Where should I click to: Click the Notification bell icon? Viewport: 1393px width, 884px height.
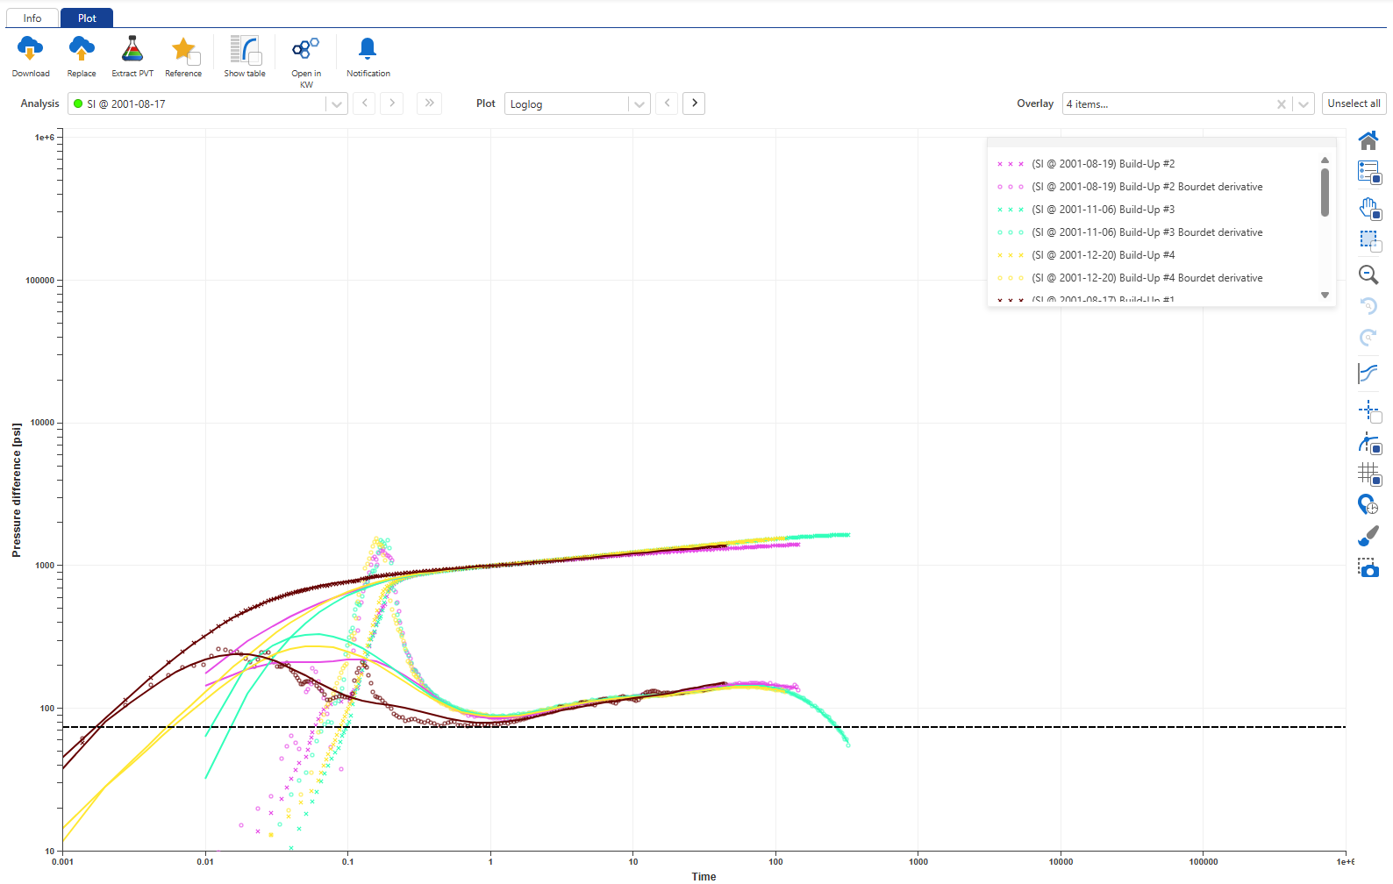pos(368,49)
